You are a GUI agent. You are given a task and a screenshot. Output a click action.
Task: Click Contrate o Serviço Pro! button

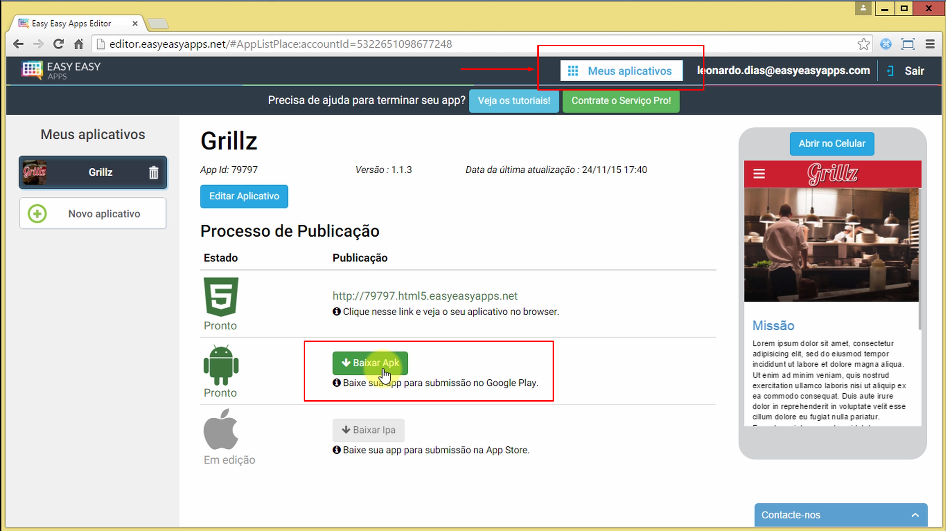coord(621,100)
